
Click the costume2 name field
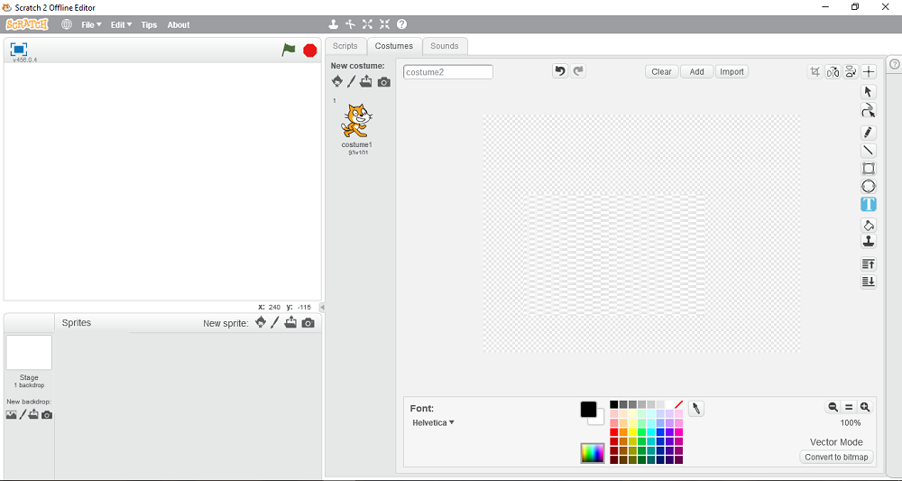[x=448, y=72]
